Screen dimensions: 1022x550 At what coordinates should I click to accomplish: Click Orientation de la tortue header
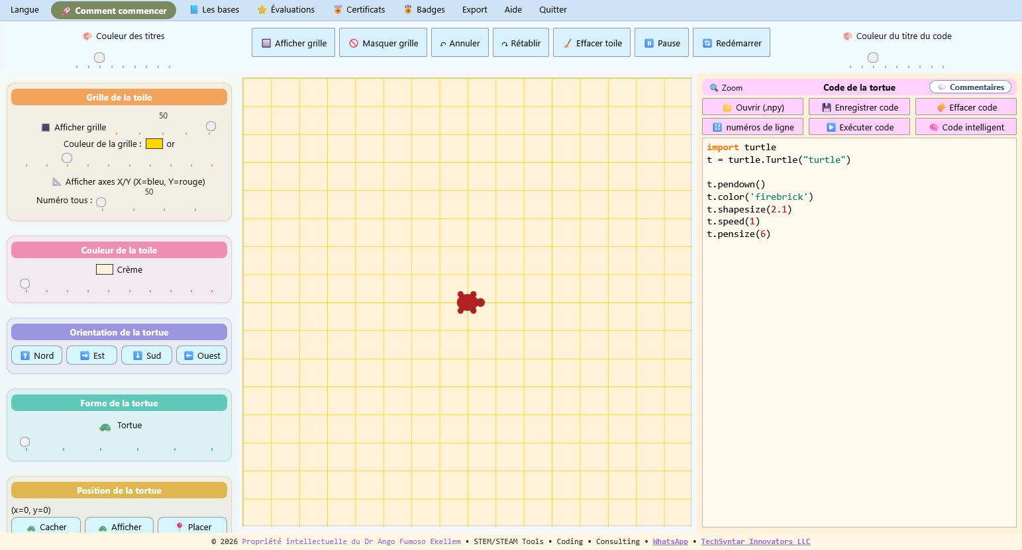coord(119,332)
